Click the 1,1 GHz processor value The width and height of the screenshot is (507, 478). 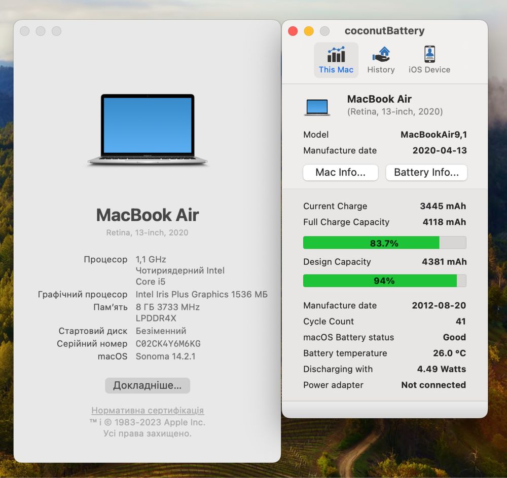pos(151,259)
